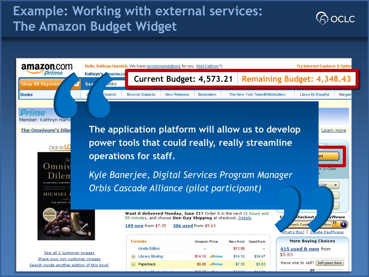Open Browse Subjects in books navigation
This screenshot has width=369, height=277.
coord(141,94)
